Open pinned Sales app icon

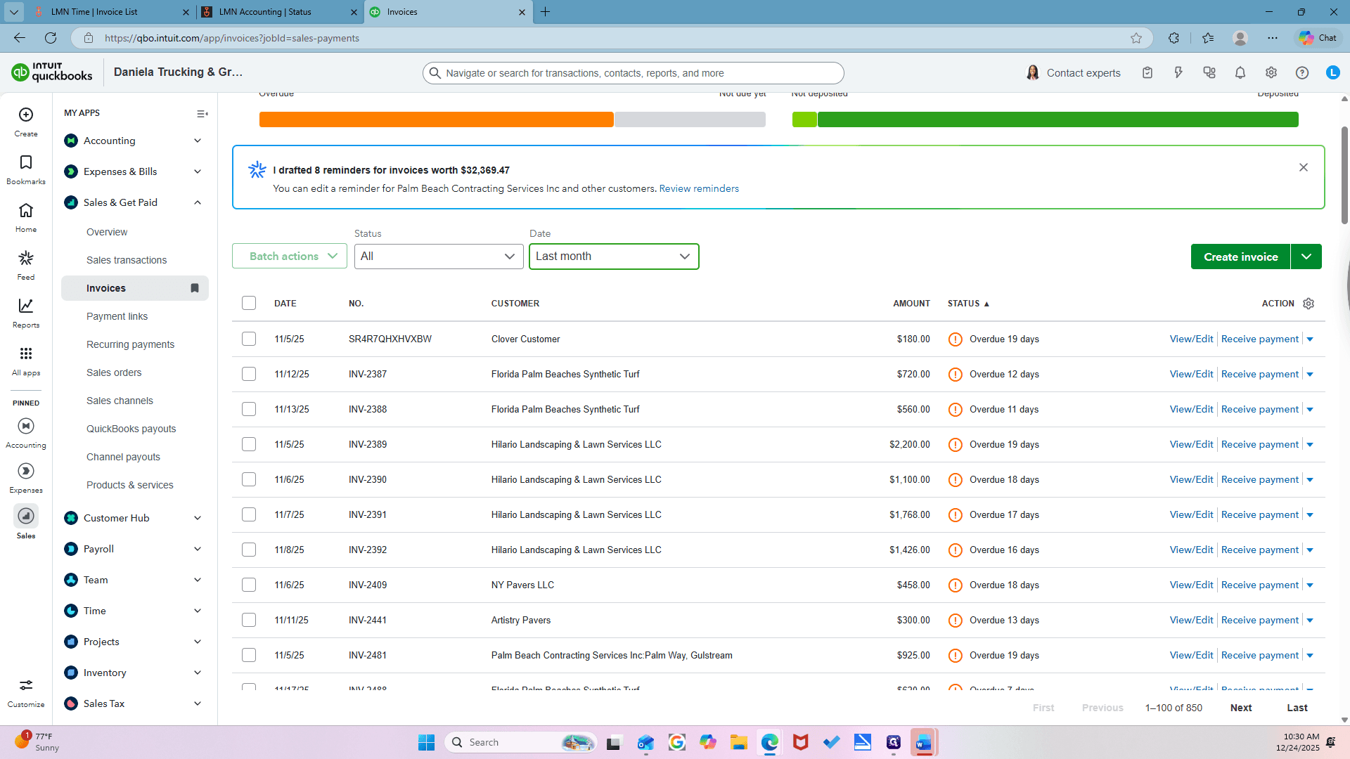tap(26, 516)
